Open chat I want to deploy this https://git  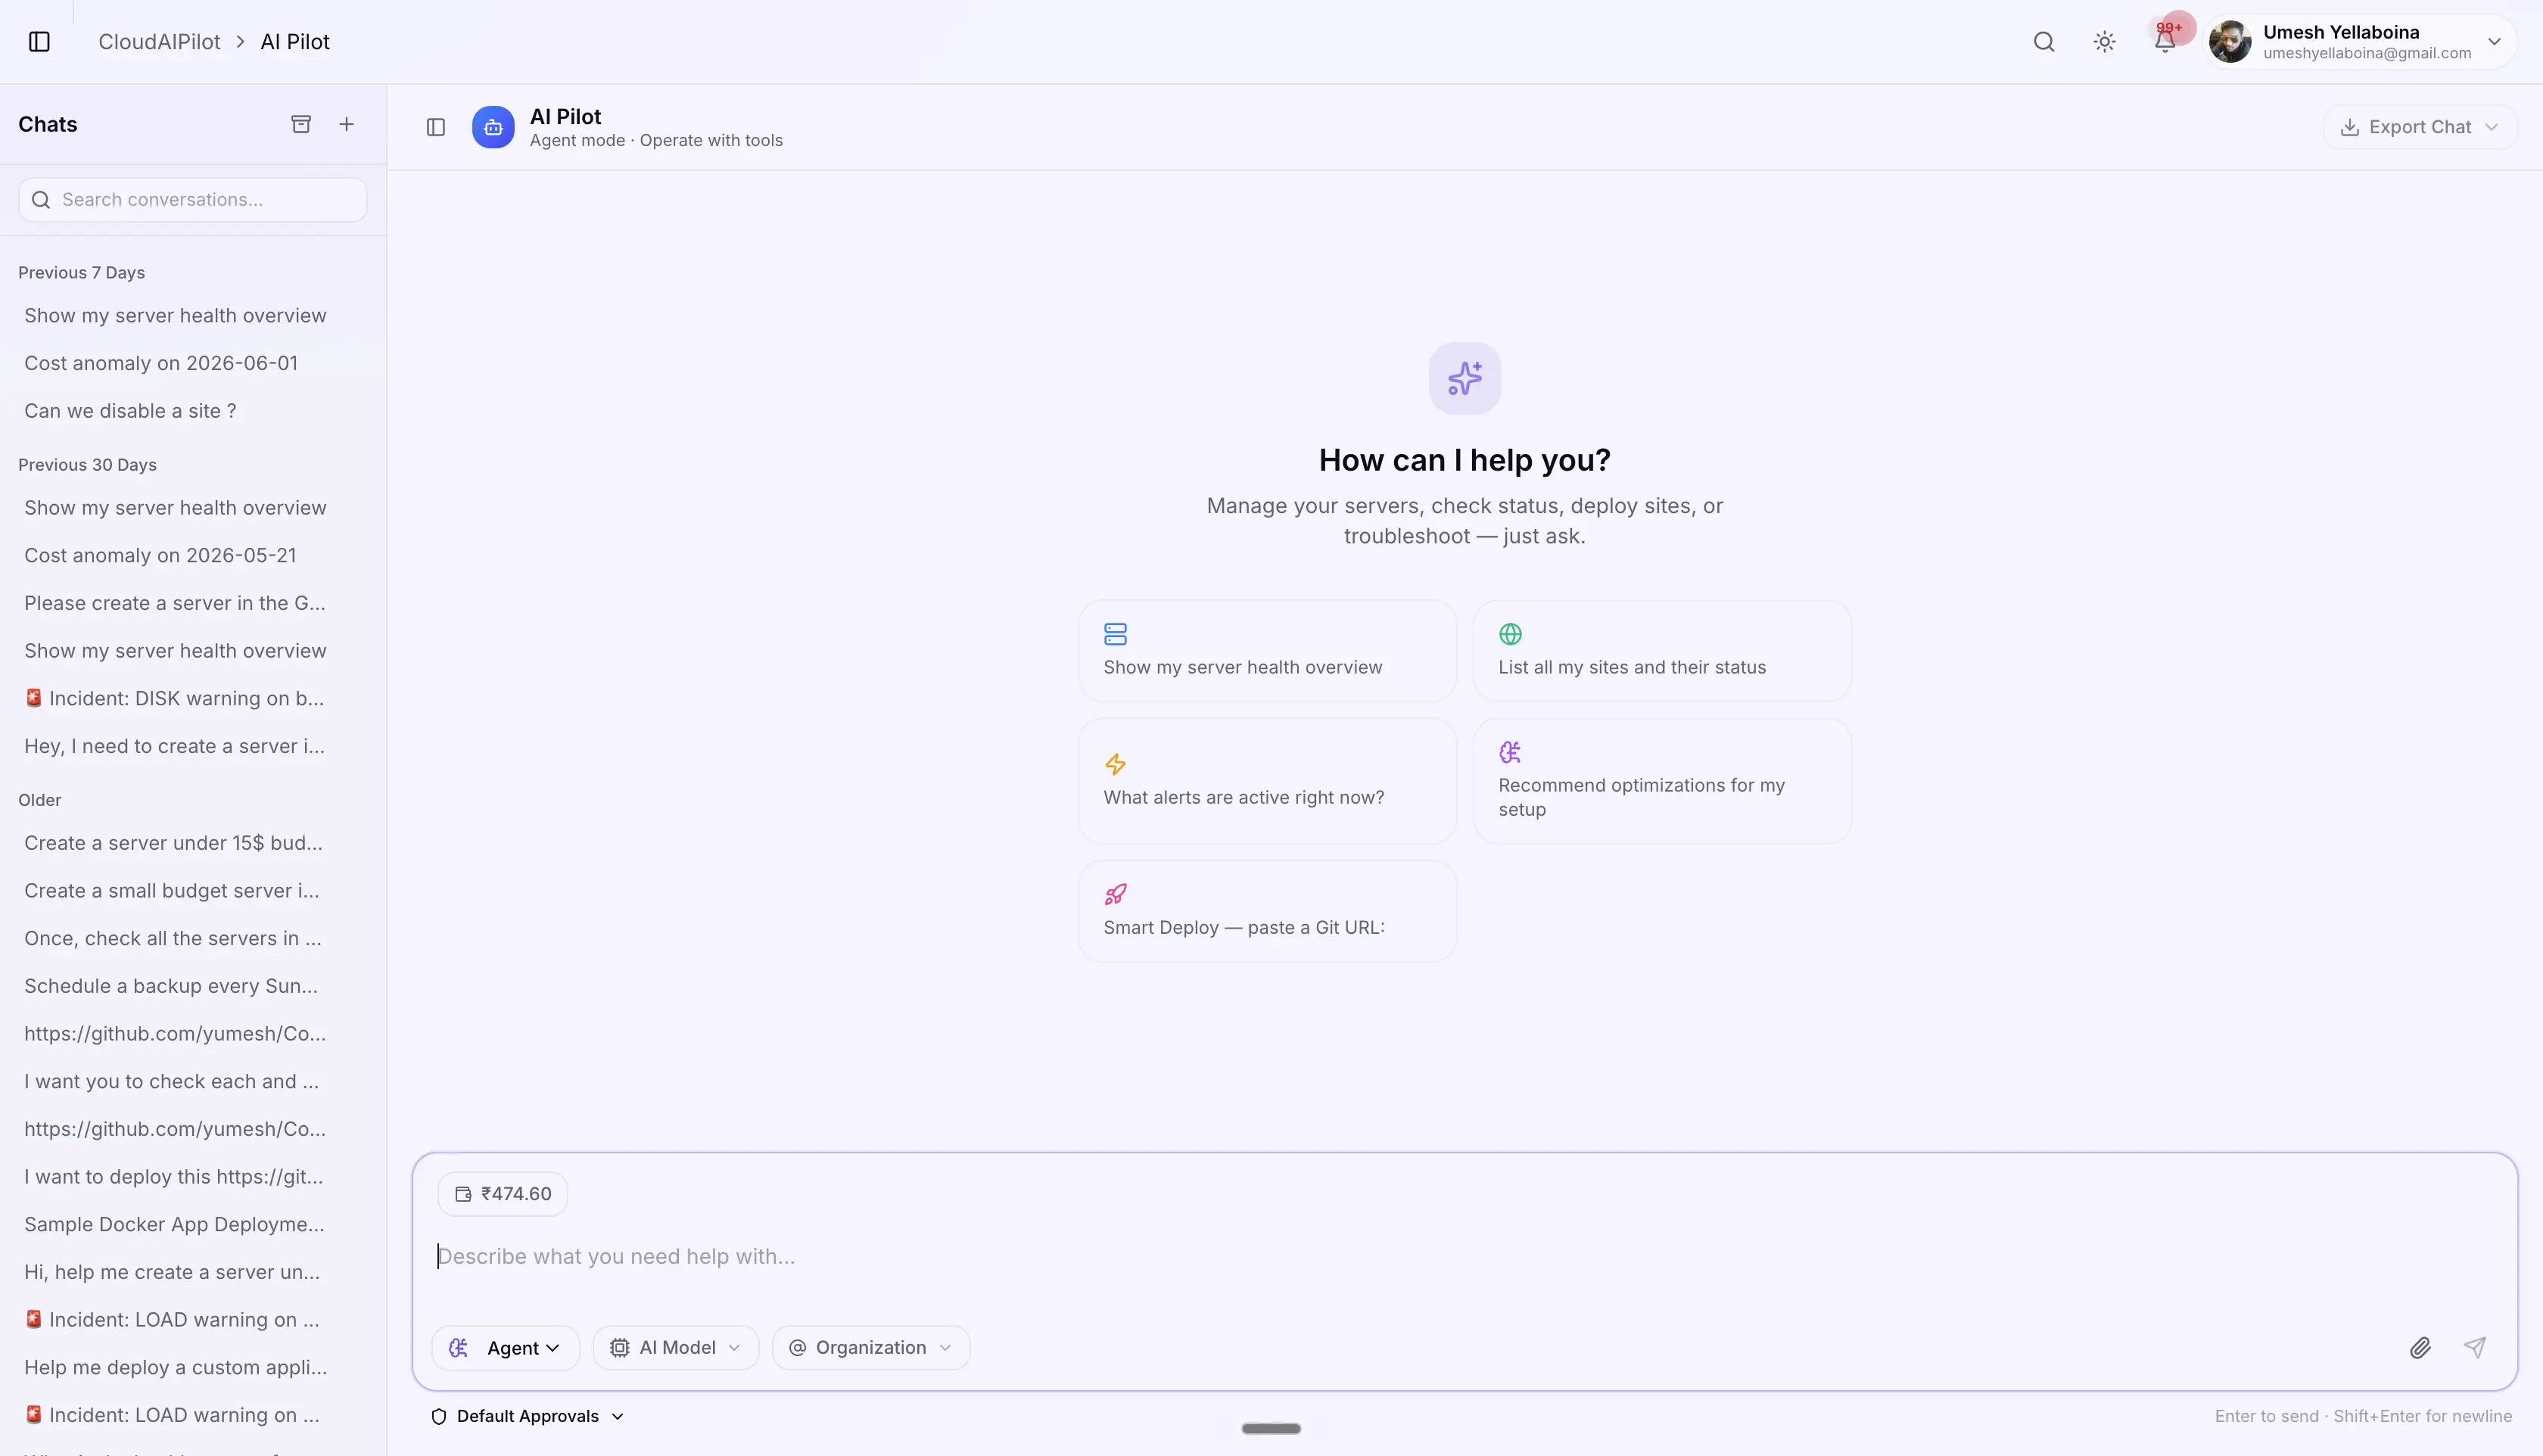click(x=192, y=1177)
